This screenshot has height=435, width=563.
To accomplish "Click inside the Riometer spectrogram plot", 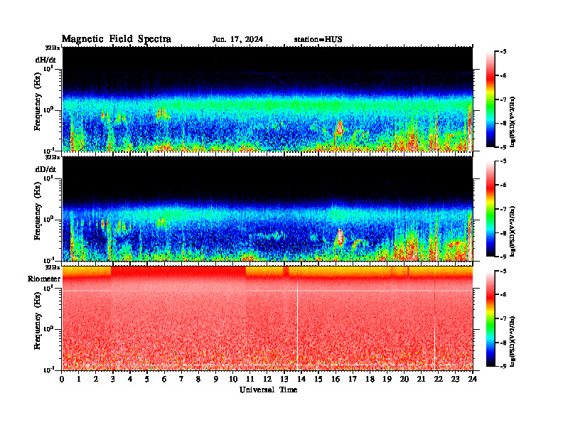I will pyautogui.click(x=267, y=318).
